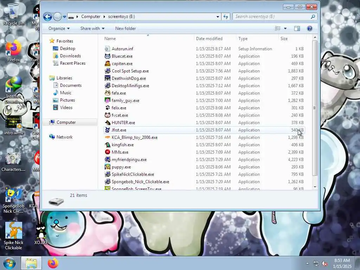Select the KCA_Blimp_toy_2006.exe blimp icon

click(108, 137)
